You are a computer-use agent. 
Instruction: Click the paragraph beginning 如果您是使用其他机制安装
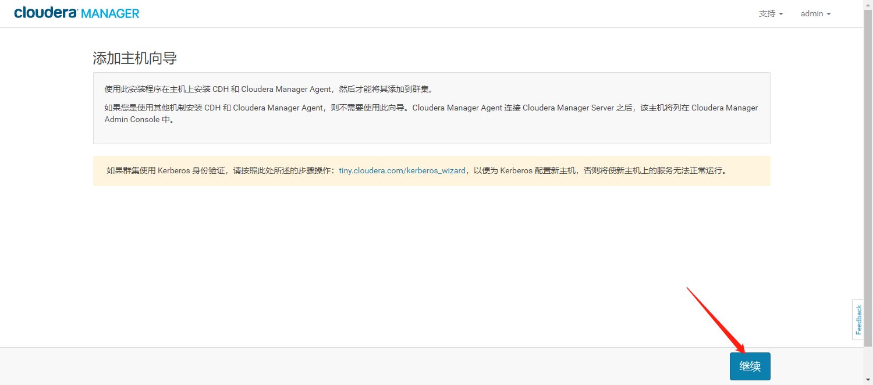coord(431,113)
